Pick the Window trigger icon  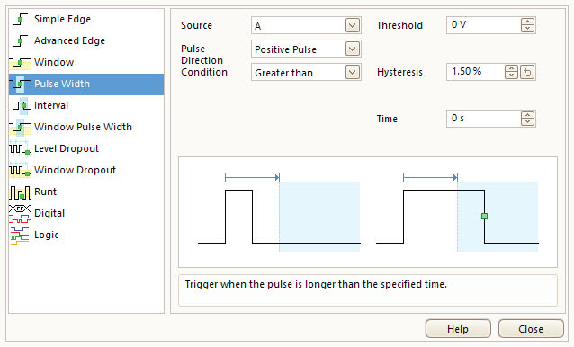pyautogui.click(x=20, y=63)
